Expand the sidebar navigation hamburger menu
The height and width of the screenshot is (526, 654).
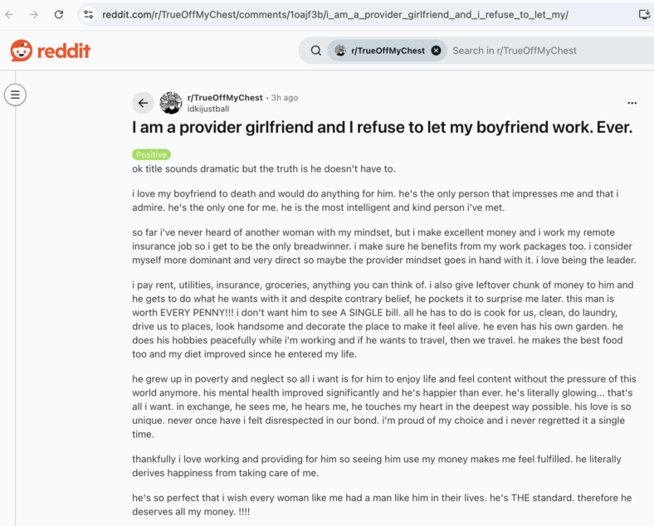click(x=16, y=95)
